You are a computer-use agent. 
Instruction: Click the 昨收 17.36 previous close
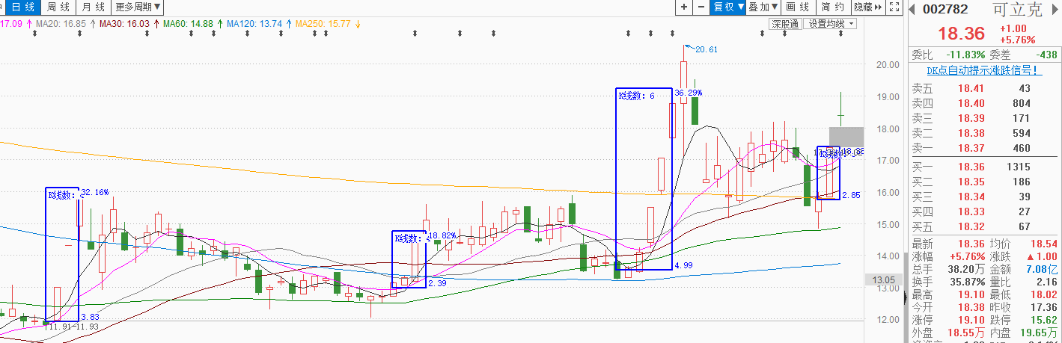pos(1043,307)
